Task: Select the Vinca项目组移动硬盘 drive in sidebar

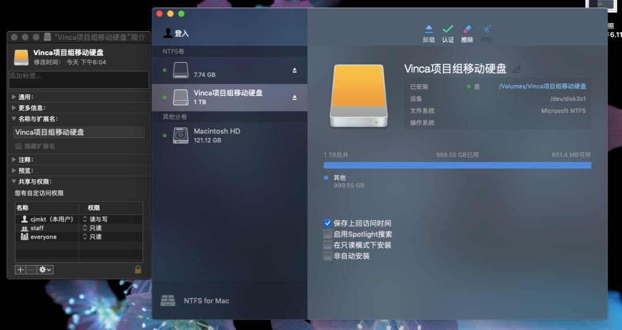Action: (x=230, y=98)
